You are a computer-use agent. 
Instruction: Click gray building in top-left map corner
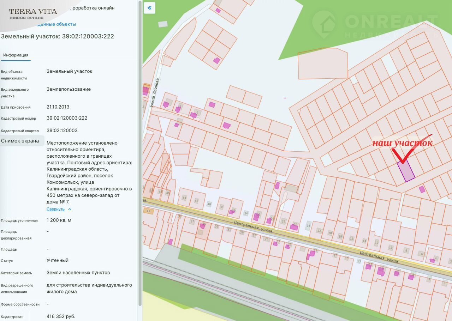(x=163, y=24)
